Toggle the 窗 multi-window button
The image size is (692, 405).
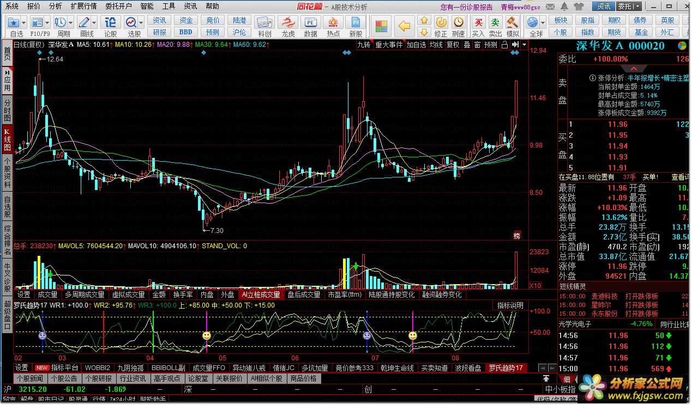pyautogui.click(x=477, y=45)
